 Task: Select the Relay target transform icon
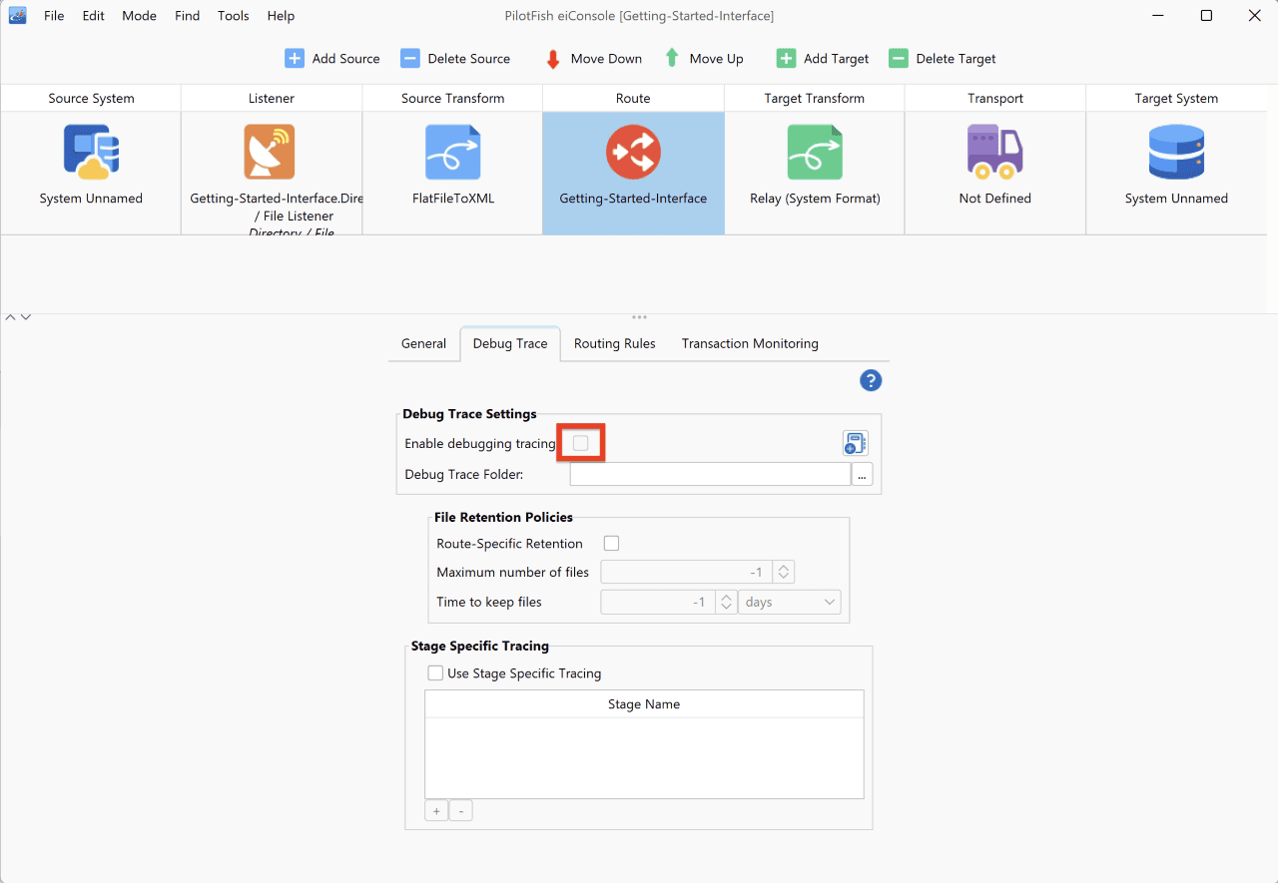tap(815, 152)
